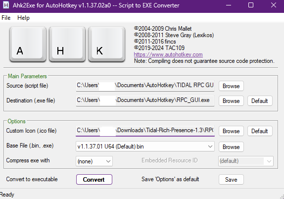Click the Destination exe file path field

[x=145, y=100]
